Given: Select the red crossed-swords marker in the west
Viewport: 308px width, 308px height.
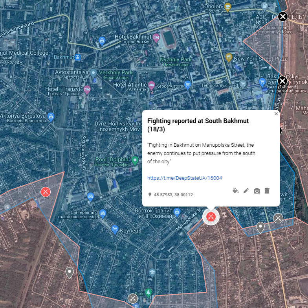Looking at the screenshot, I should pos(46,192).
